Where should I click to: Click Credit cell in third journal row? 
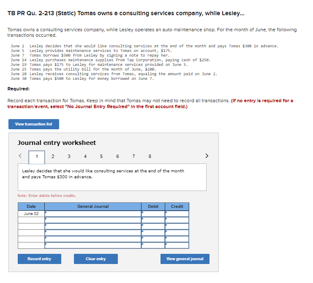tap(177, 226)
